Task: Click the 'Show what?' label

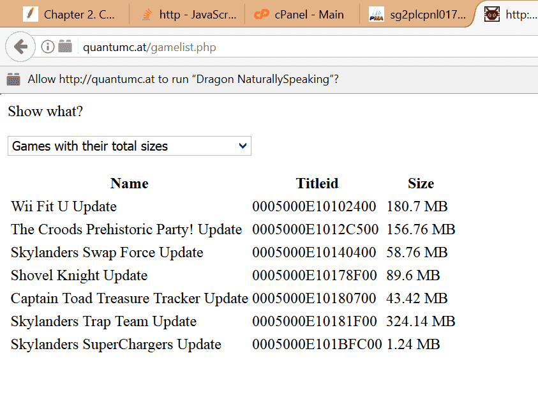Action: click(45, 111)
